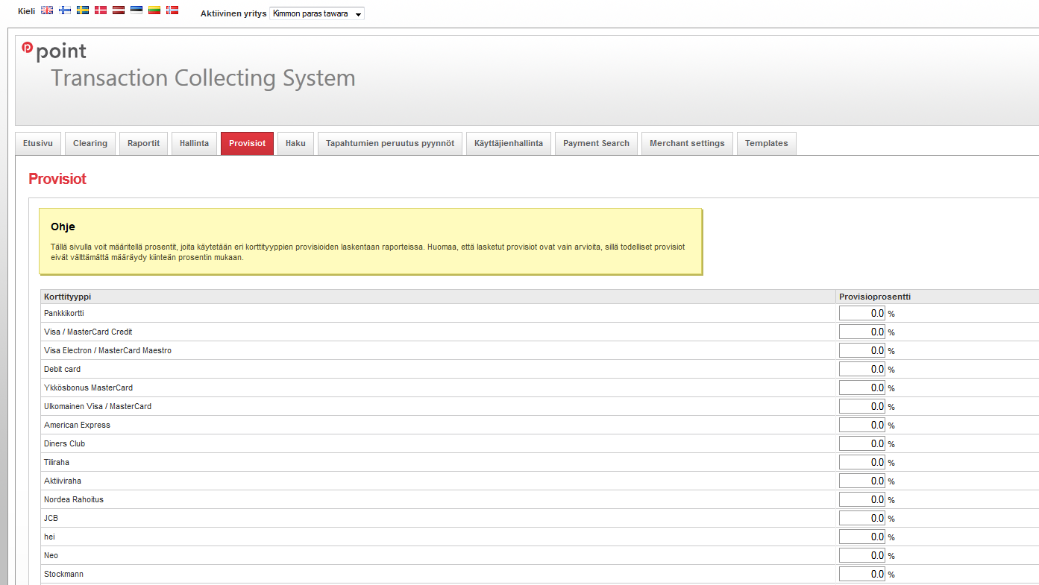Go to Merchant settings tab
This screenshot has width=1039, height=585.
(687, 144)
